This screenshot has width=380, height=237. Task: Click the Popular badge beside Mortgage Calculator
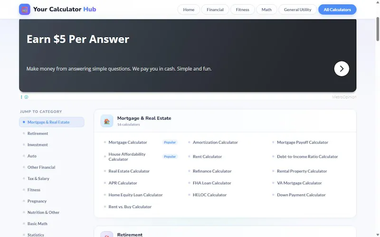tap(170, 142)
